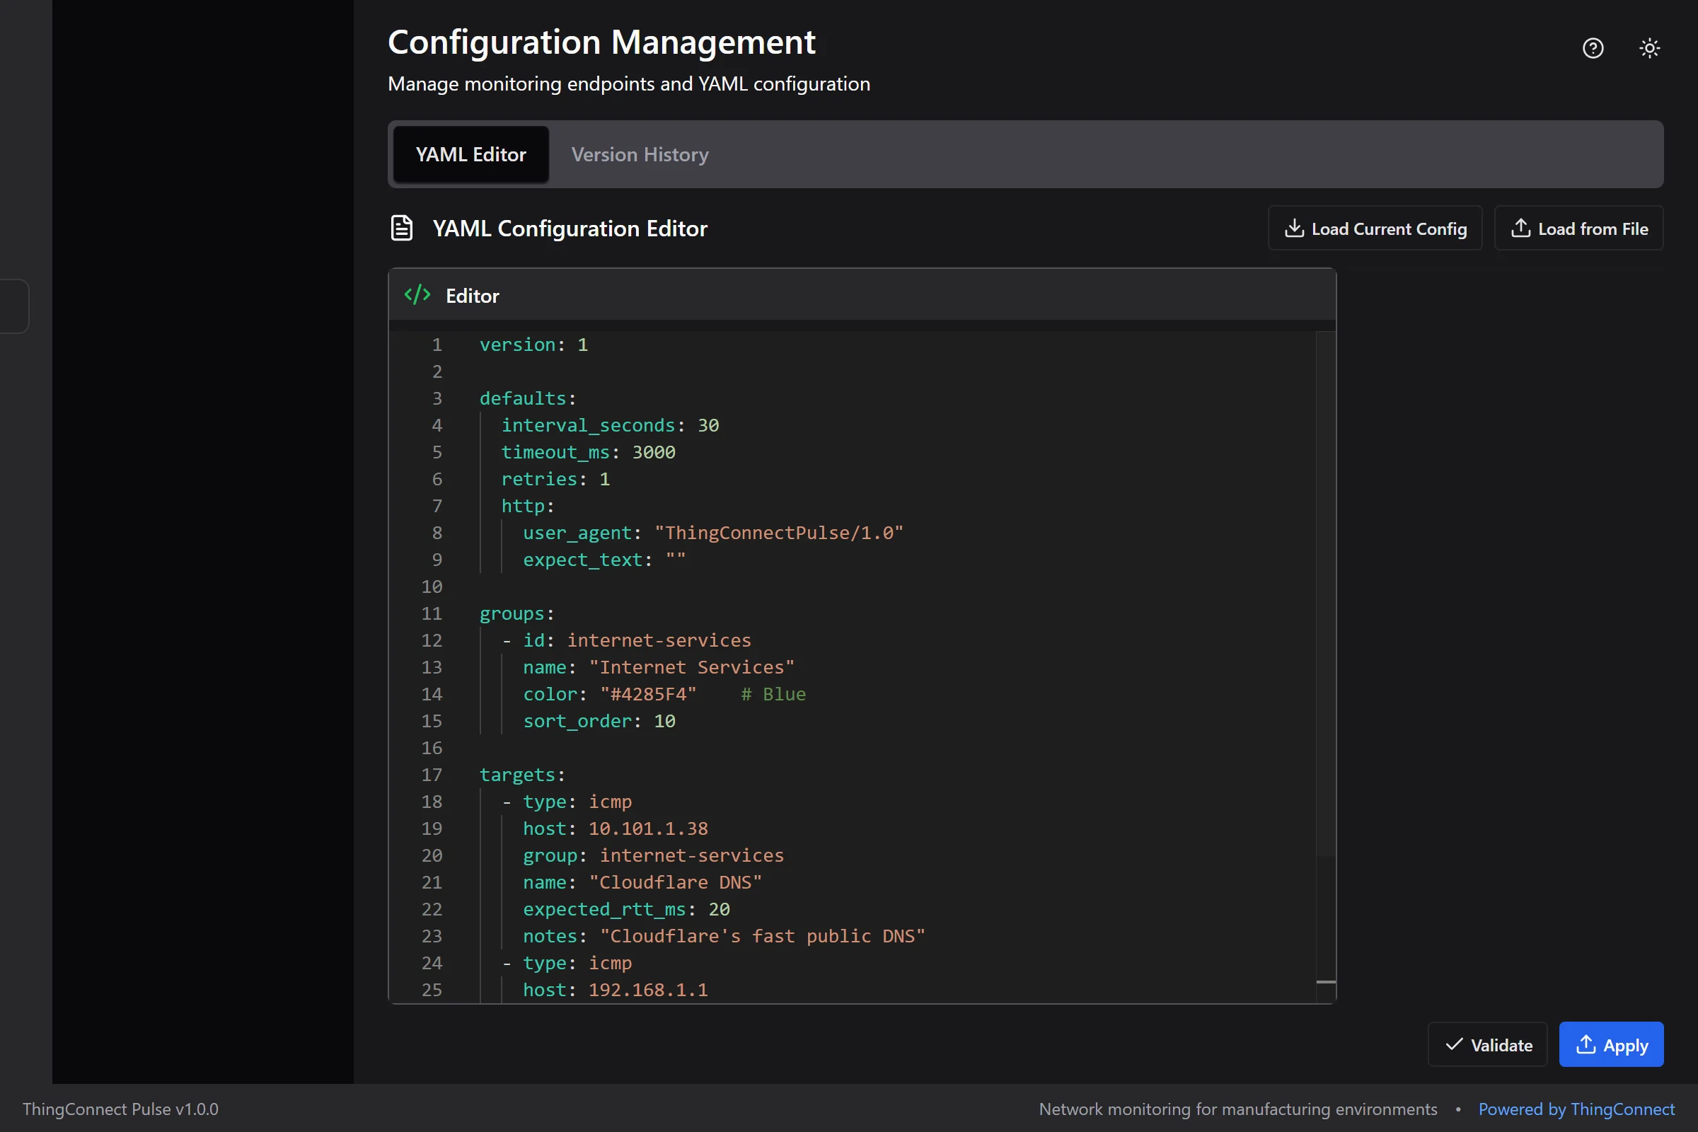The image size is (1698, 1132).
Task: Click the upload icon on the Apply button
Action: (x=1586, y=1045)
